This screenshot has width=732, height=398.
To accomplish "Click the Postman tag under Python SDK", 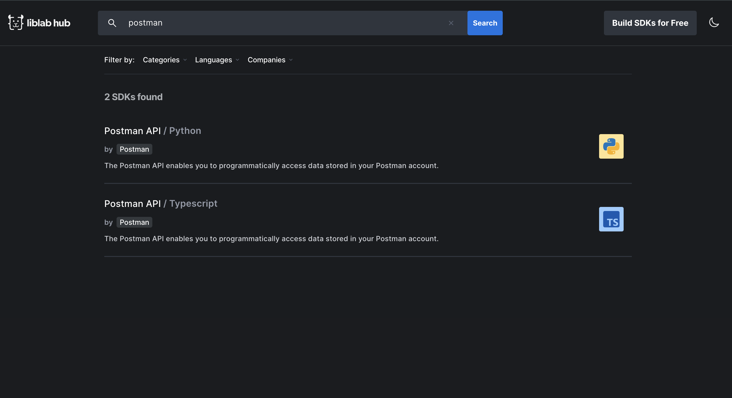I will pos(134,149).
